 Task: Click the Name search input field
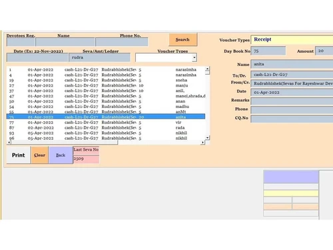pos(65,42)
